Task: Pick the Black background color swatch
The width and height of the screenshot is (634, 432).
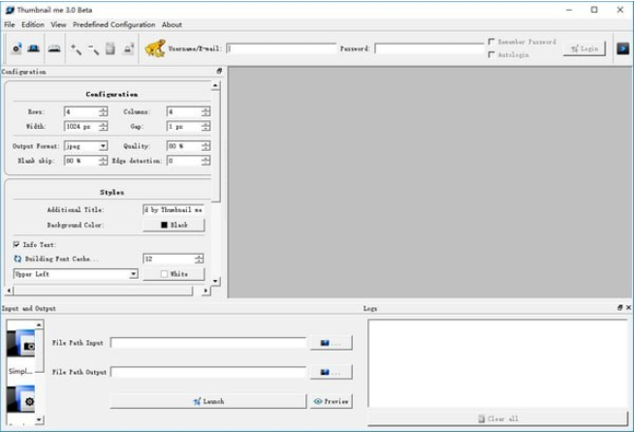Action: click(x=174, y=225)
